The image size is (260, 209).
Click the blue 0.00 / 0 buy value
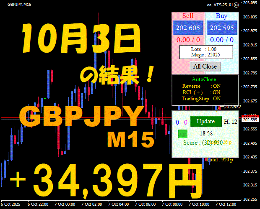pos(222,40)
